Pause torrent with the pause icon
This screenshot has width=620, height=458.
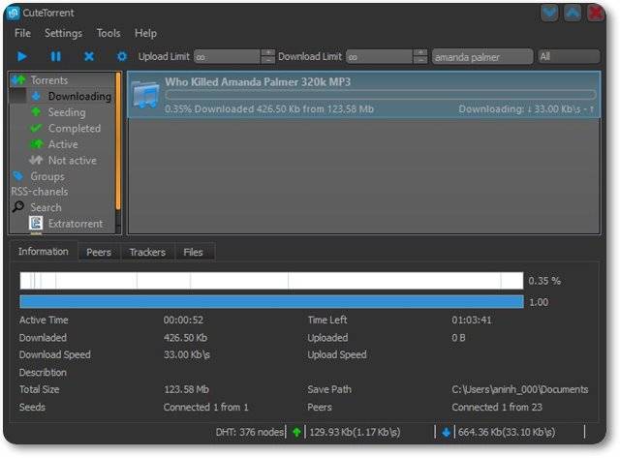point(56,56)
